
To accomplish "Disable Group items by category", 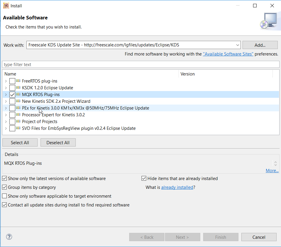I will click(x=5, y=187).
